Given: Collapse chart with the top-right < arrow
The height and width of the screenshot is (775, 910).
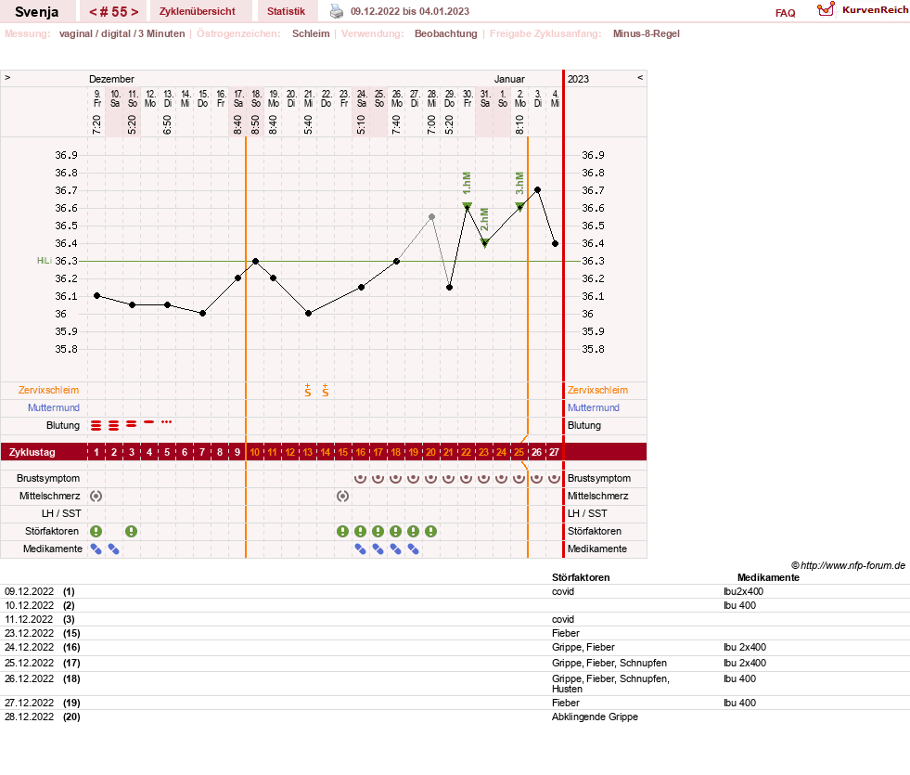Looking at the screenshot, I should (640, 77).
